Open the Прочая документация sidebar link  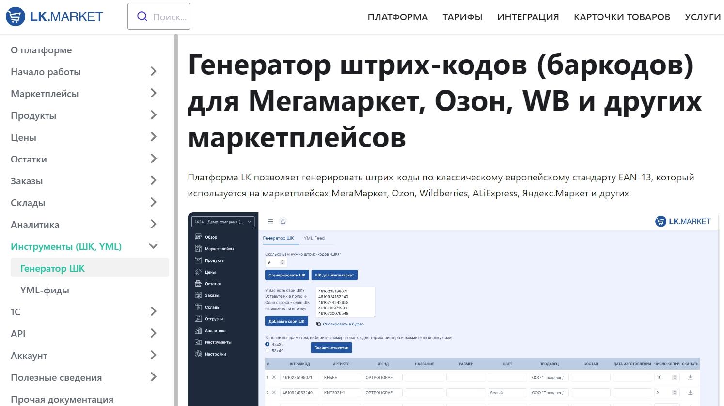(x=62, y=399)
